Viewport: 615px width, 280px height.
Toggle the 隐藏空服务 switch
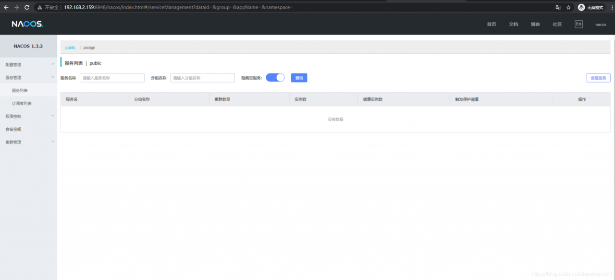275,77
